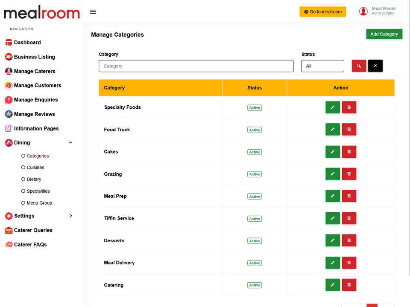The height and width of the screenshot is (307, 410).
Task: Click the red search button
Action: pos(359,66)
